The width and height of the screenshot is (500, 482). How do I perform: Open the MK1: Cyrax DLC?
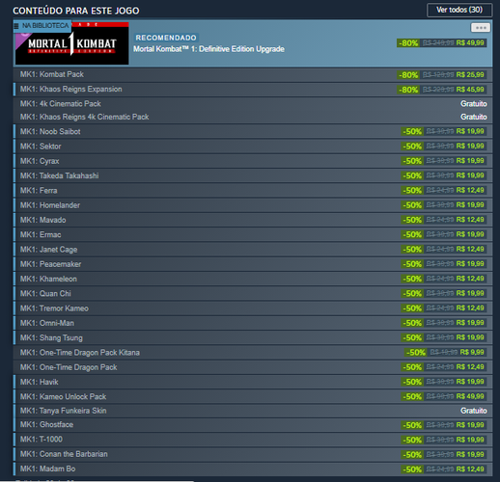click(253, 161)
